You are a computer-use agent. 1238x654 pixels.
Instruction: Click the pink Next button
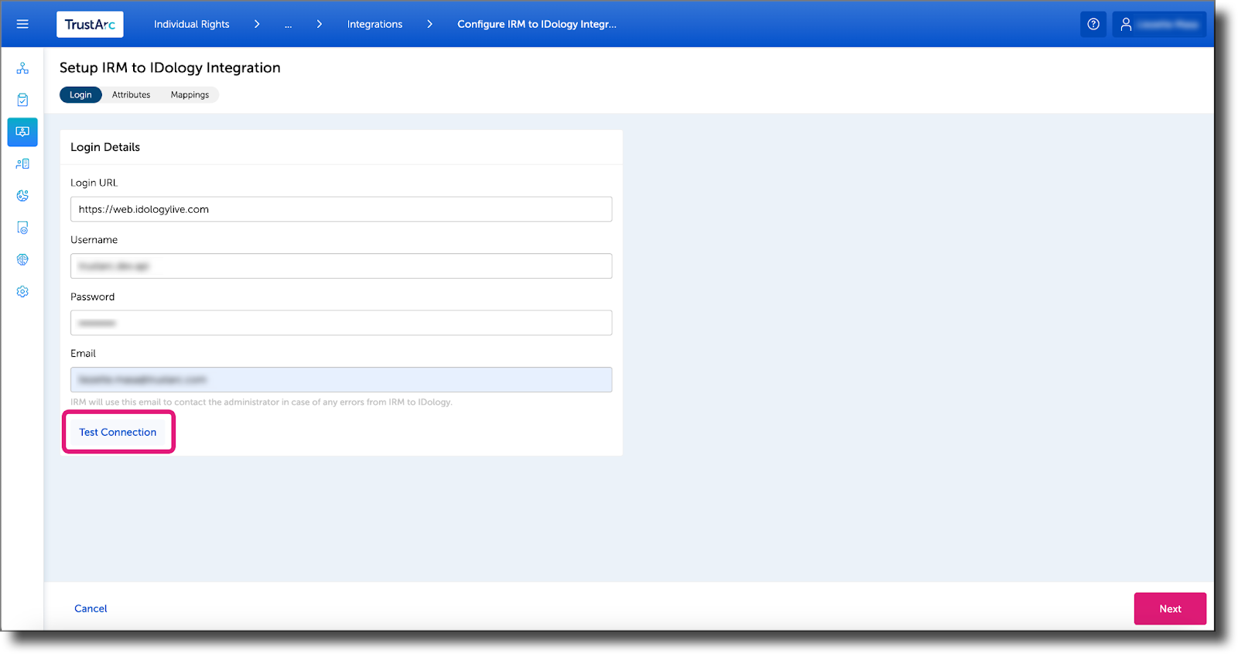[x=1170, y=608]
